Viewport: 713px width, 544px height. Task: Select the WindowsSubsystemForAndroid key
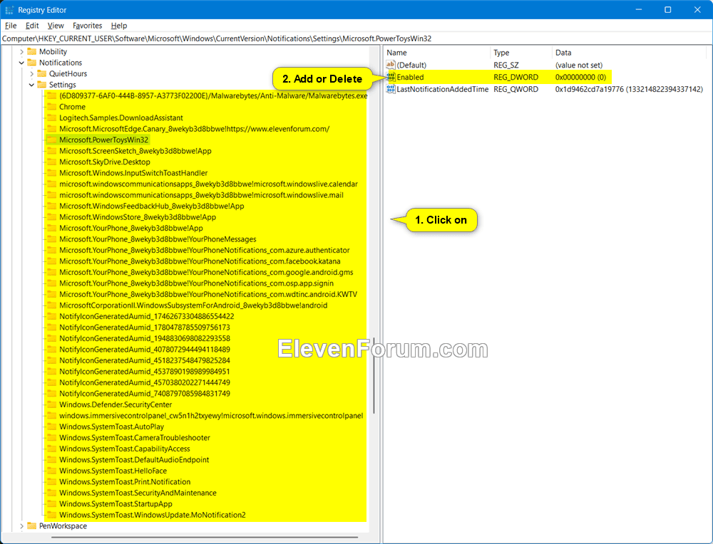coord(193,305)
